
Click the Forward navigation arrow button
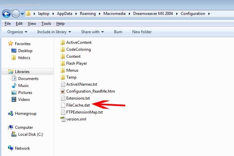point(16,14)
